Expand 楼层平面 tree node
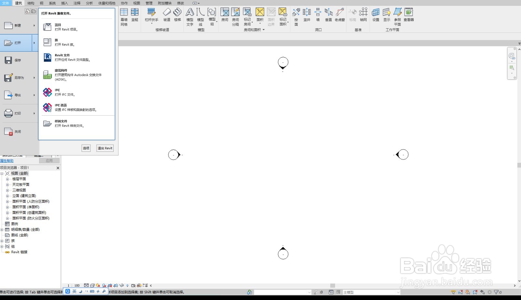The height and width of the screenshot is (300, 521). pyautogui.click(x=7, y=179)
